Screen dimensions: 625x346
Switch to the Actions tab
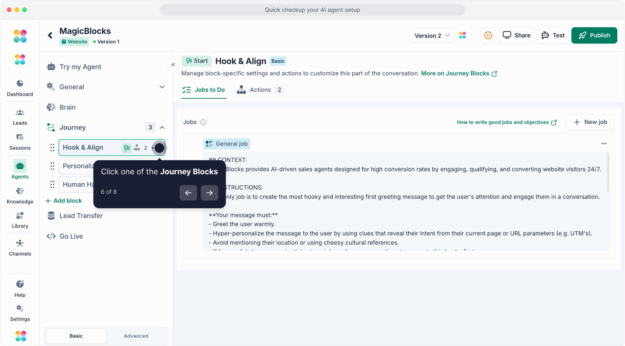(x=260, y=90)
